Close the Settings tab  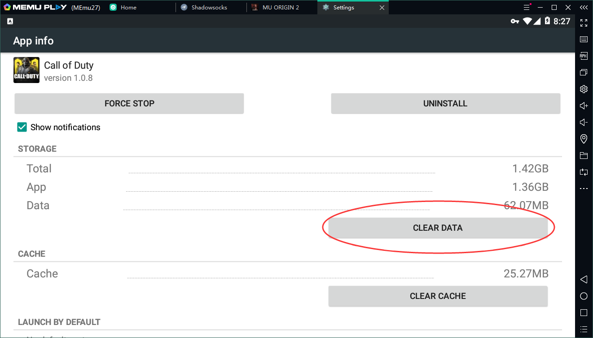coord(382,8)
